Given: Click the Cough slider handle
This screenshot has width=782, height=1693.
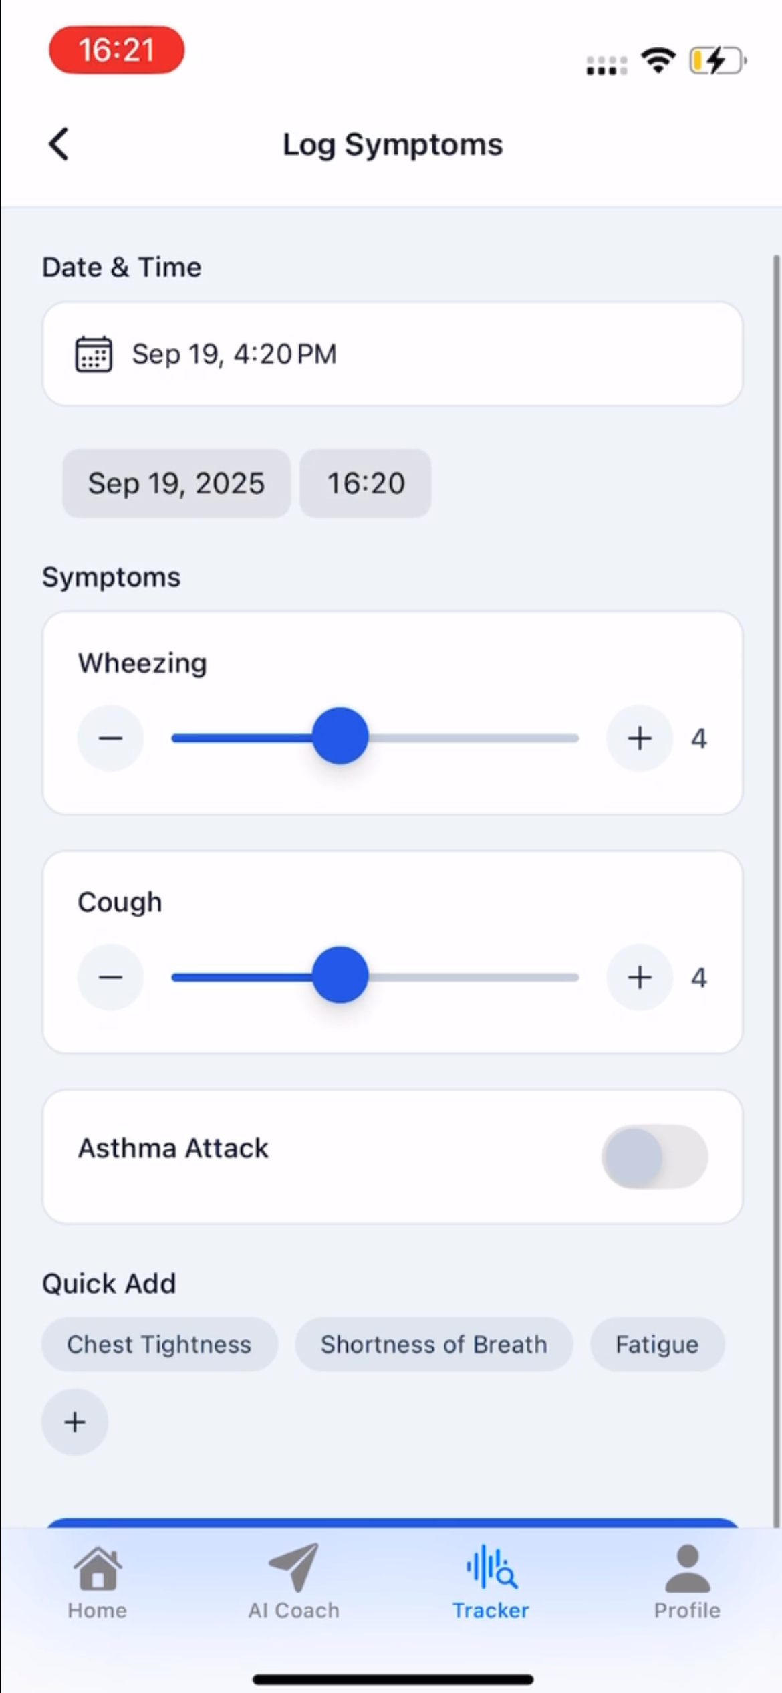Looking at the screenshot, I should click(340, 976).
